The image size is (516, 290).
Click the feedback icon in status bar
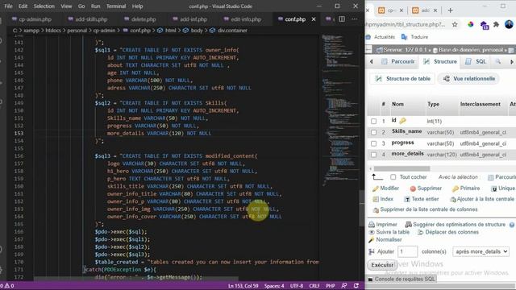tap(344, 286)
